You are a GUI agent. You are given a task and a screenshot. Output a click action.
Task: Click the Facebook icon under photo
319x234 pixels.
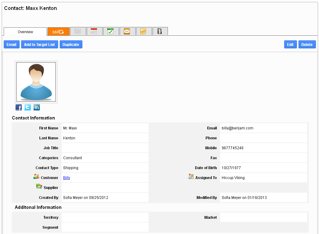(x=19, y=107)
